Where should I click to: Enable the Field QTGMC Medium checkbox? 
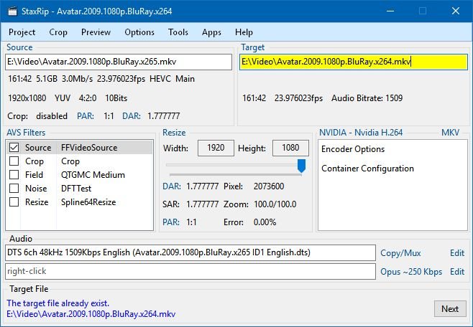(14, 175)
